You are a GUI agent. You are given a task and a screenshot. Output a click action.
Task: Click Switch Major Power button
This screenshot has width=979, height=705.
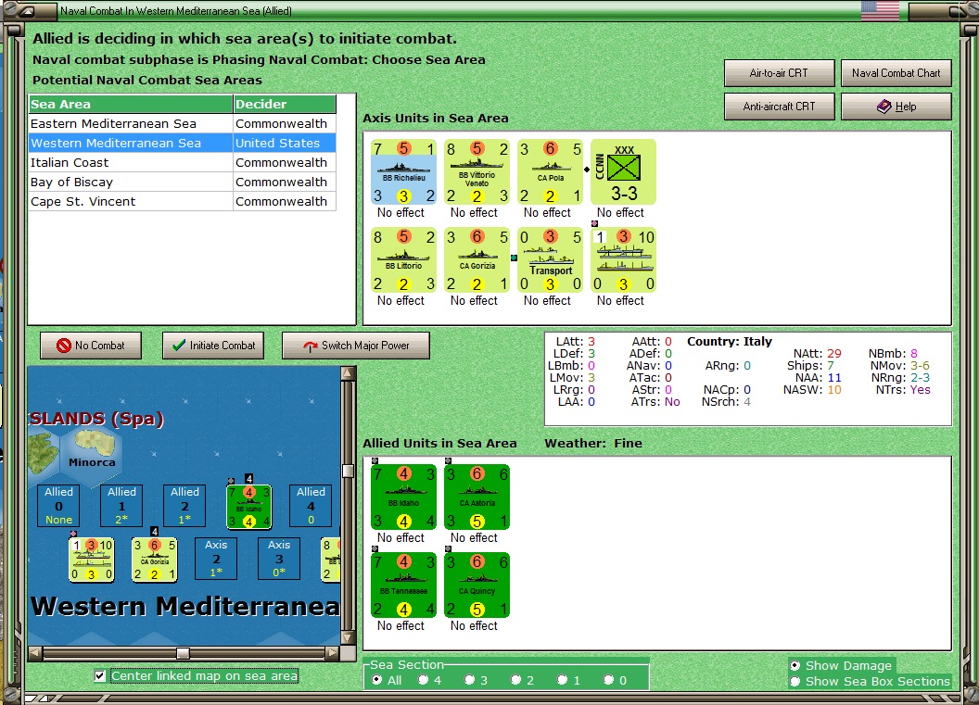tap(356, 345)
